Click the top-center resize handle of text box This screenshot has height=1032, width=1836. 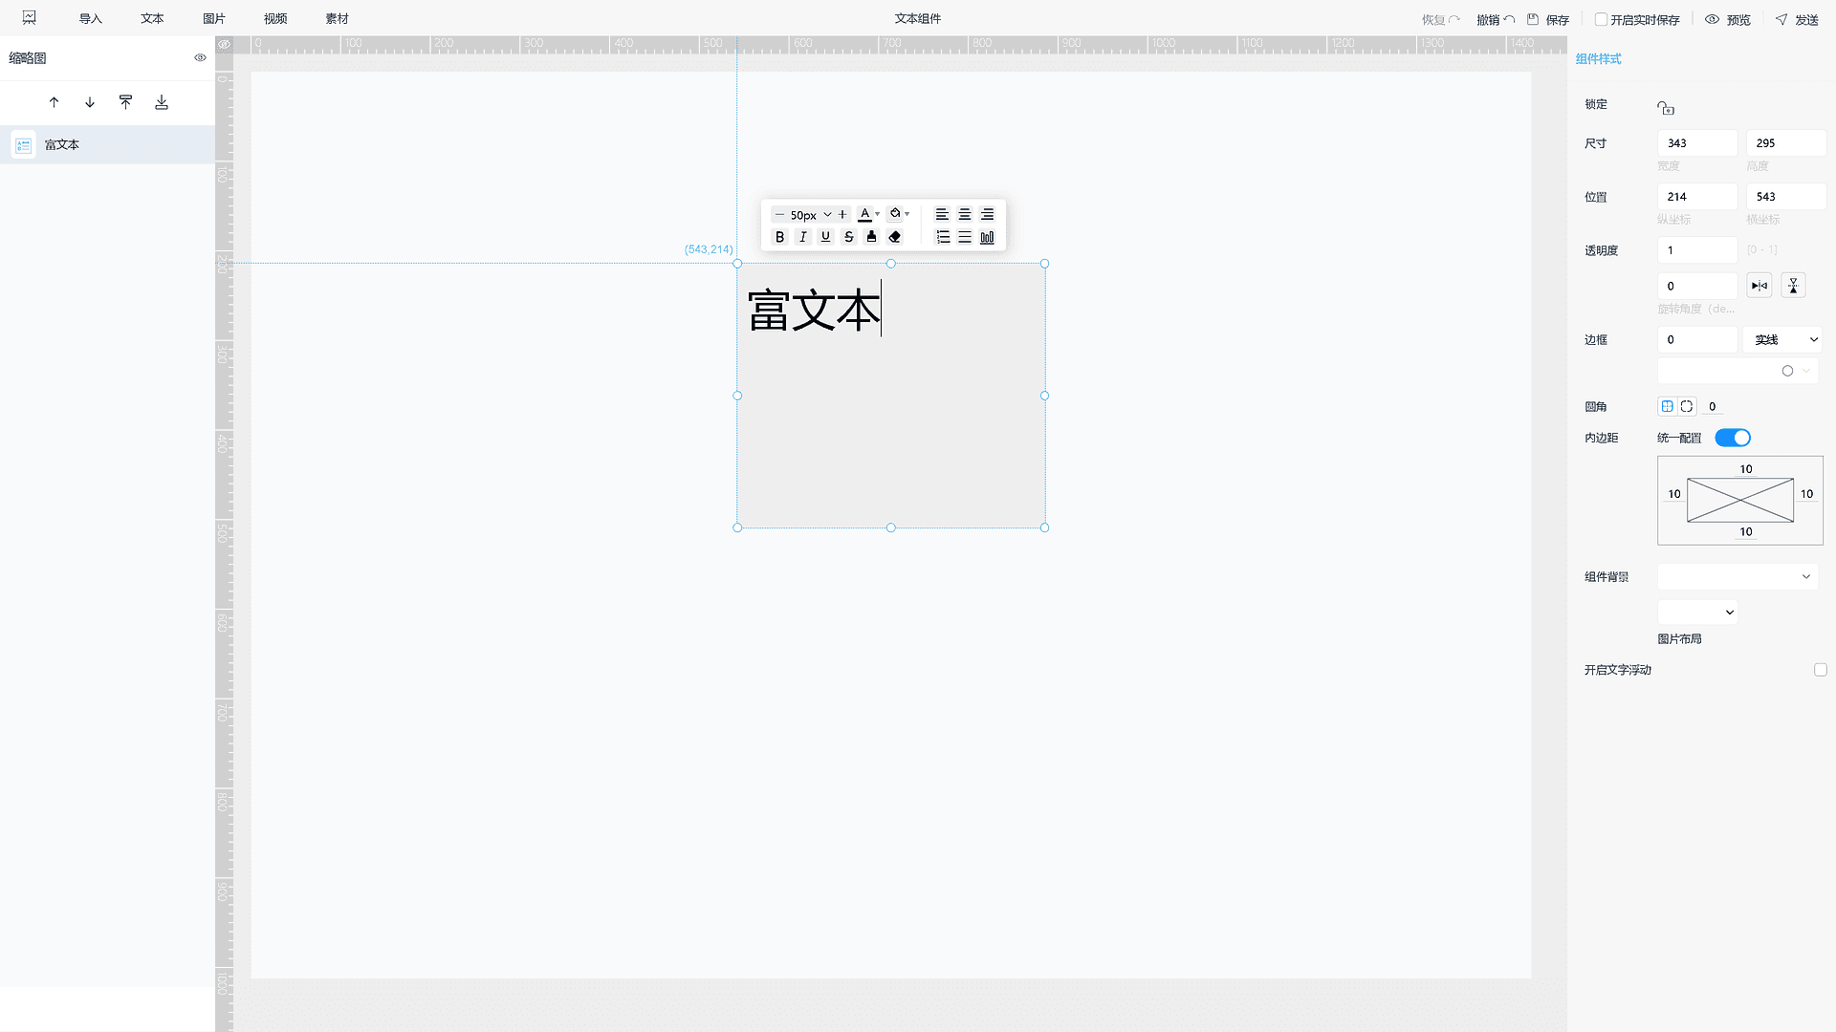pos(890,264)
